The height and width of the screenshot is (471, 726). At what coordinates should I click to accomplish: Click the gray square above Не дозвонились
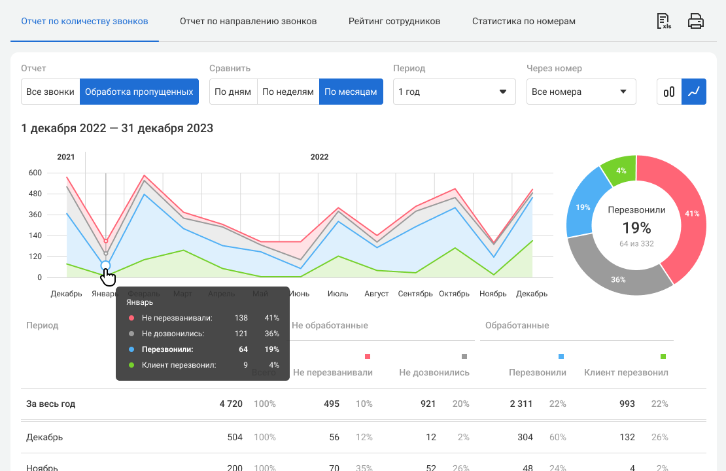(x=464, y=357)
